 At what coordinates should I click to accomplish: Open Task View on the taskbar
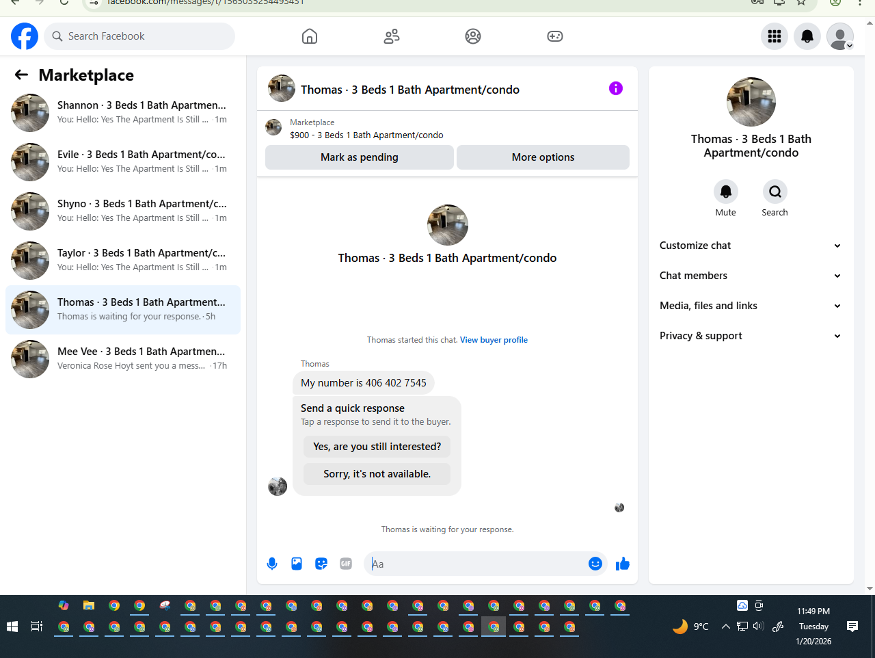37,627
